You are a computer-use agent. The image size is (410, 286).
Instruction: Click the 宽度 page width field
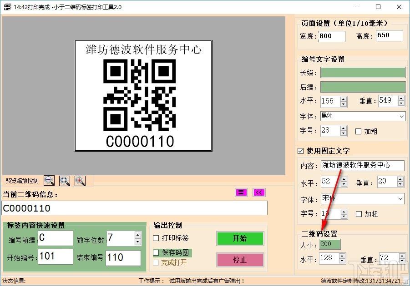click(x=332, y=36)
